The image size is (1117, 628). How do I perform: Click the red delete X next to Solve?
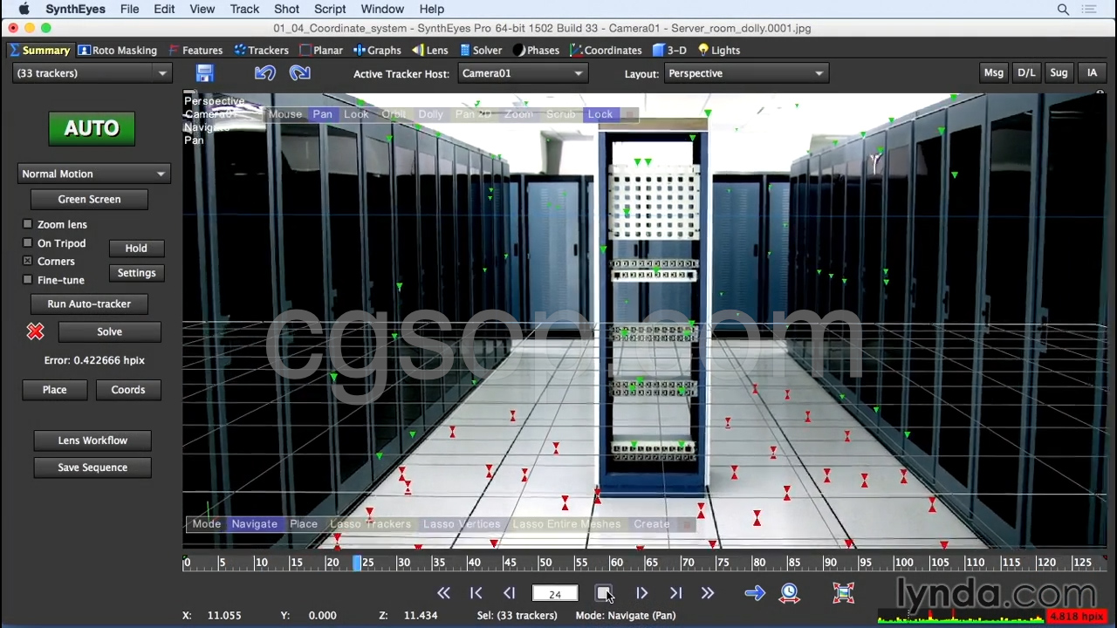[x=35, y=331]
